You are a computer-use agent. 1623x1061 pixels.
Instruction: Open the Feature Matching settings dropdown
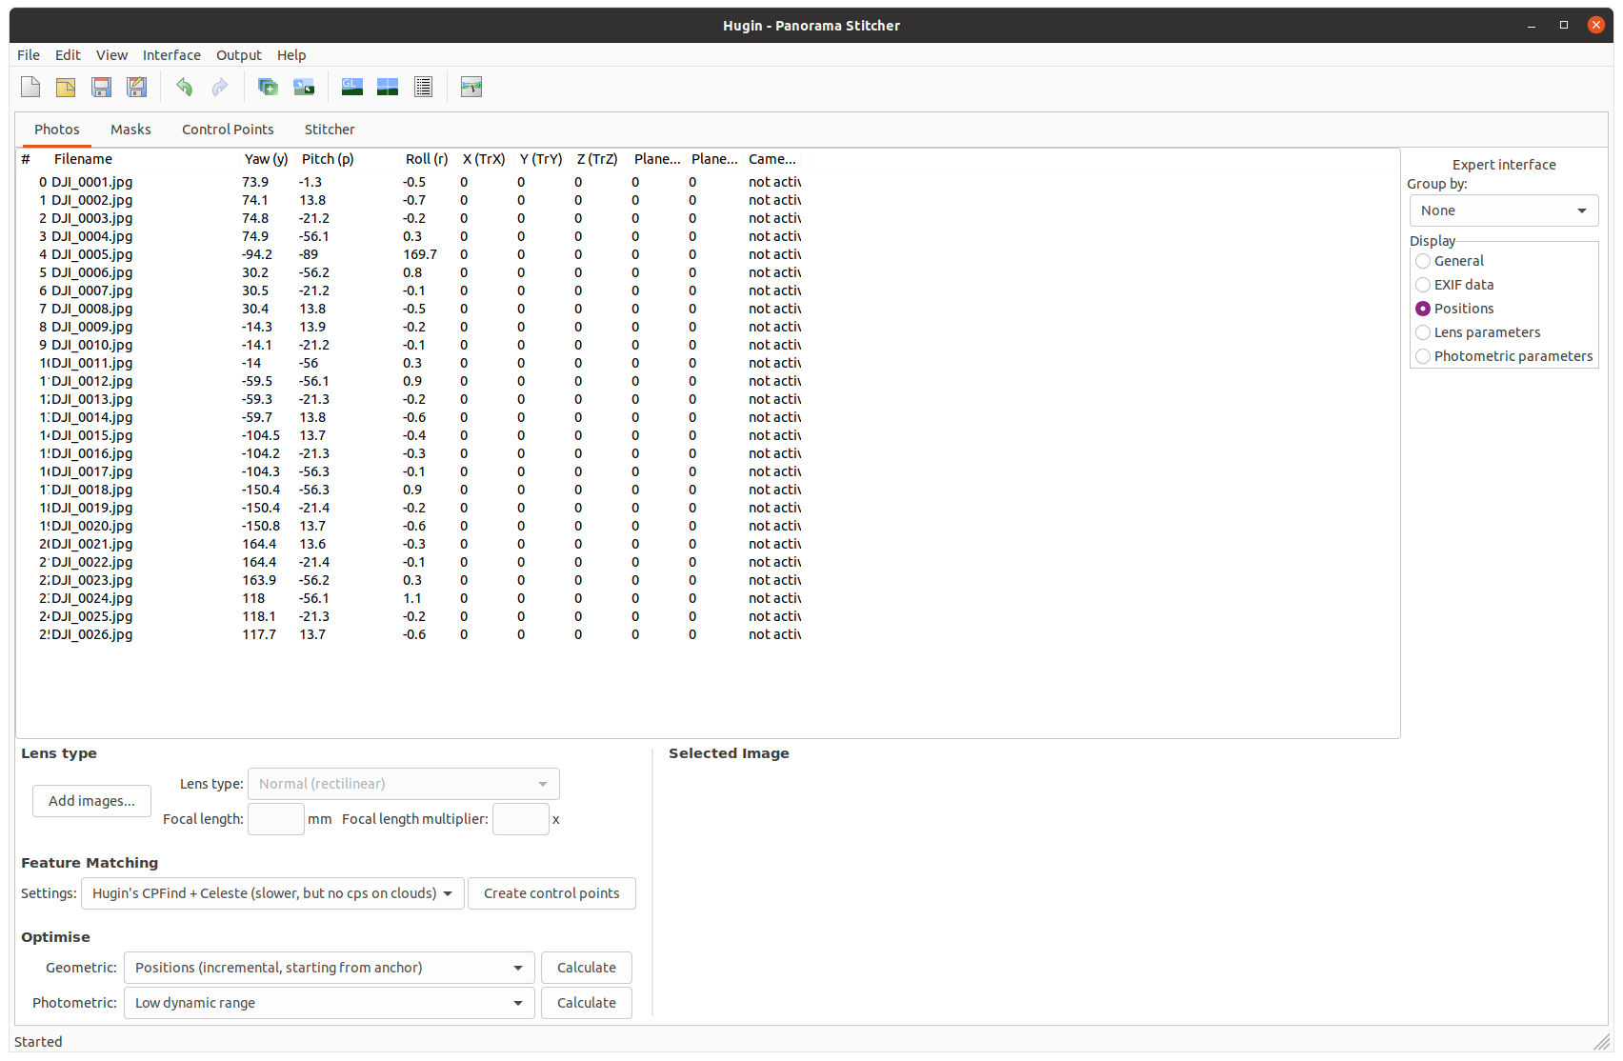point(272,893)
